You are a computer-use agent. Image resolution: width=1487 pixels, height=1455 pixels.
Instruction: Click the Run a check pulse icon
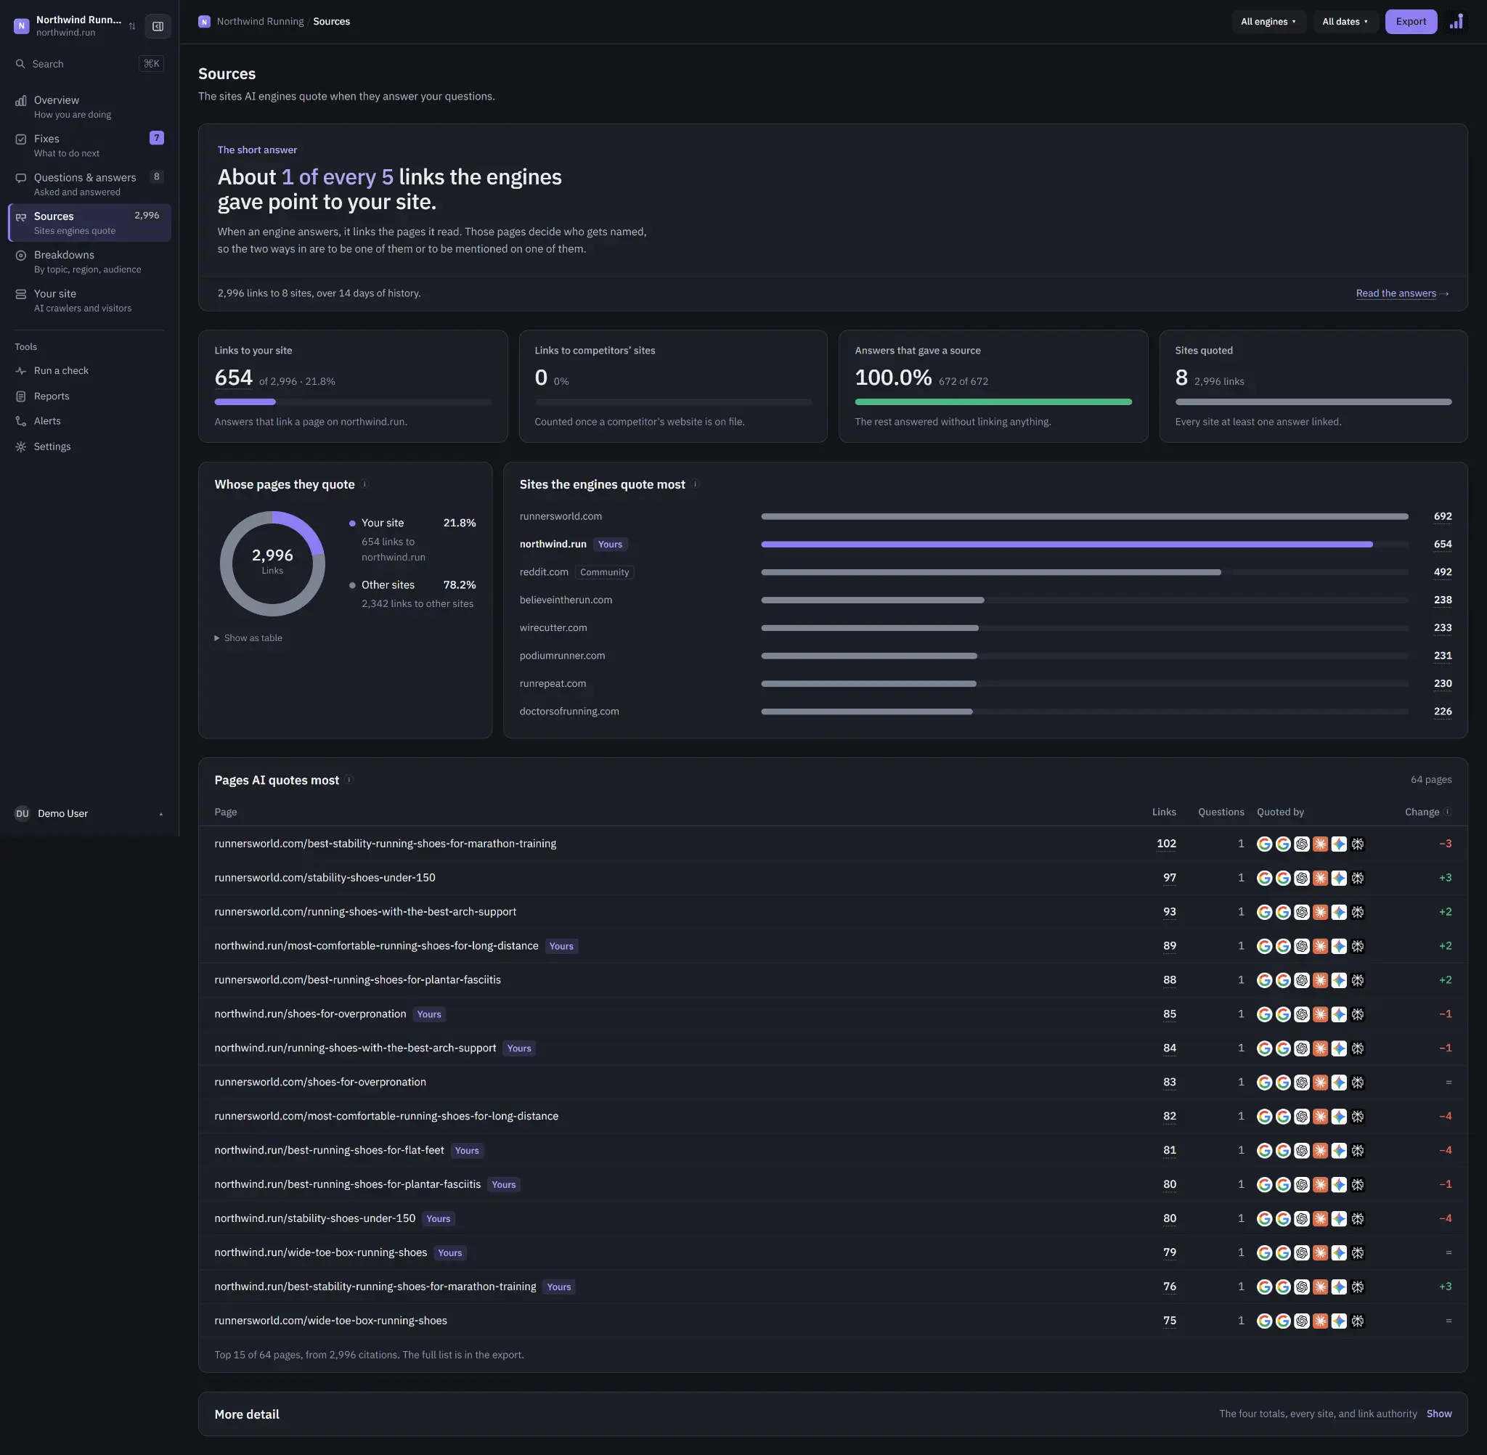20,370
